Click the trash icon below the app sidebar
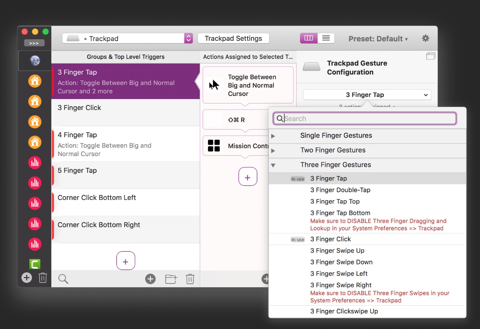The image size is (480, 329). 43,278
